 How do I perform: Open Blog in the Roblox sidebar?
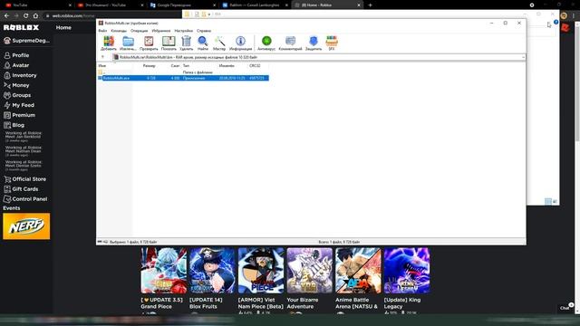14,125
